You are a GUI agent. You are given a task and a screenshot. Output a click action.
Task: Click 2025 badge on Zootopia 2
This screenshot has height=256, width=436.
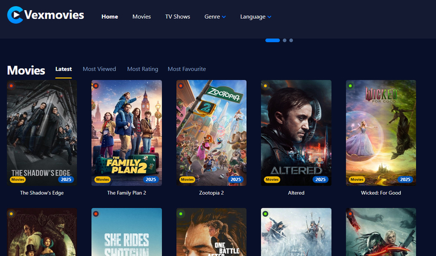point(236,179)
